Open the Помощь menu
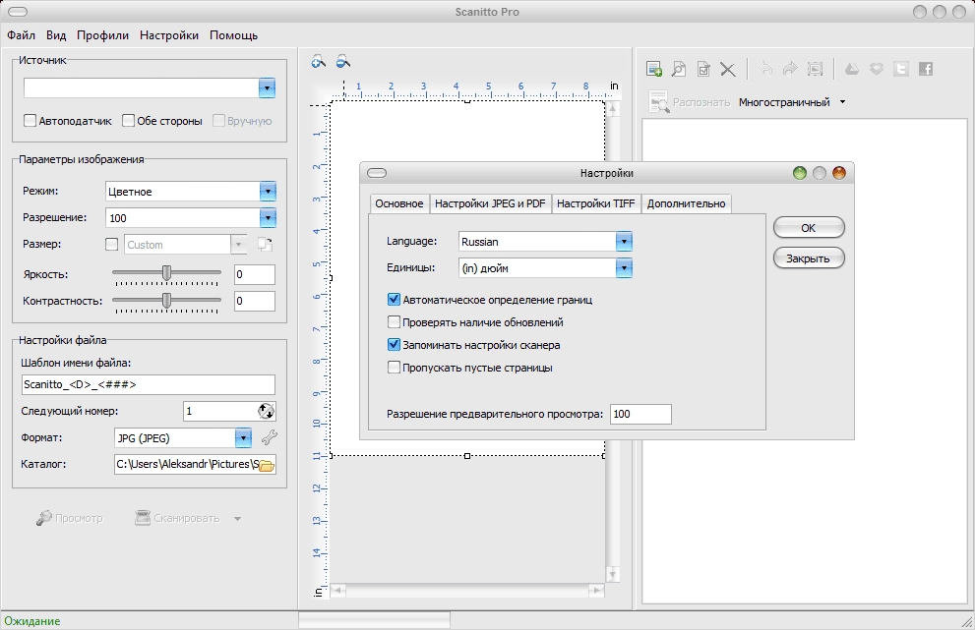The height and width of the screenshot is (630, 975). pyautogui.click(x=234, y=35)
